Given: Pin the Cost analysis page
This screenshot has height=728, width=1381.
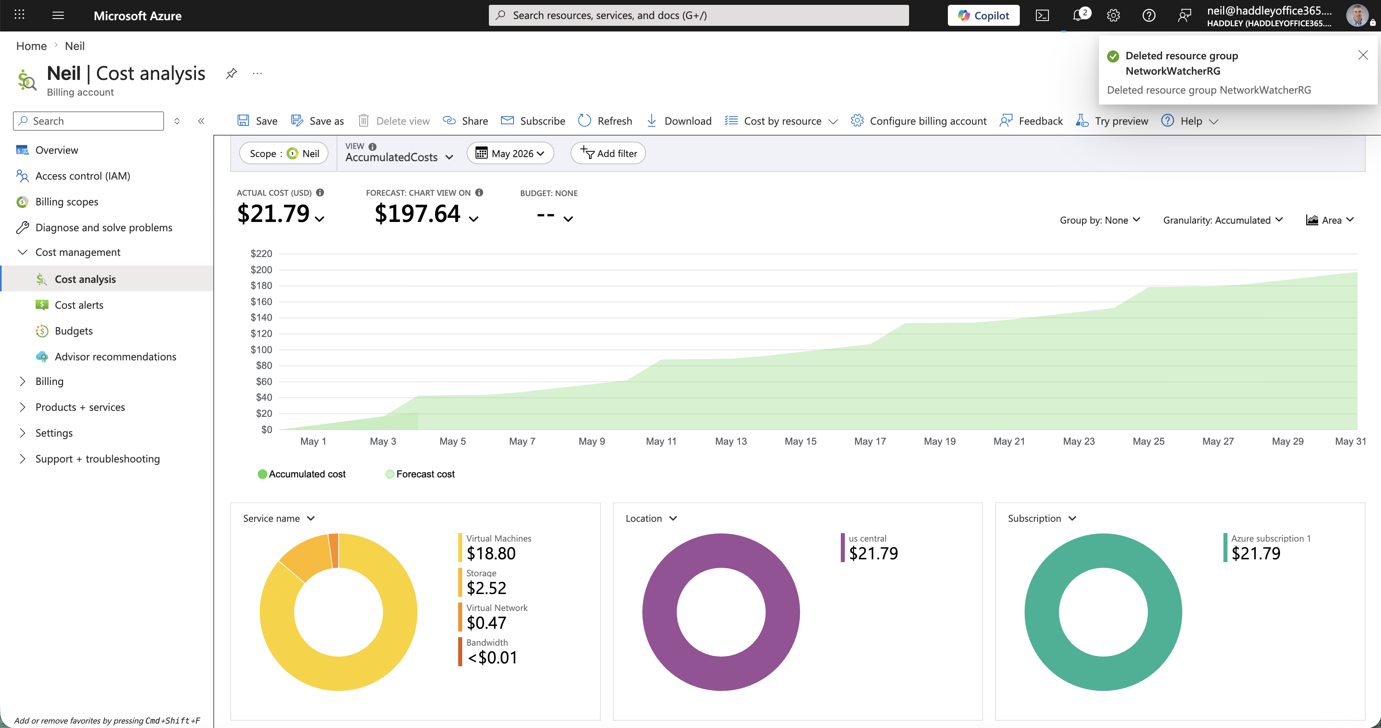Looking at the screenshot, I should [231, 73].
